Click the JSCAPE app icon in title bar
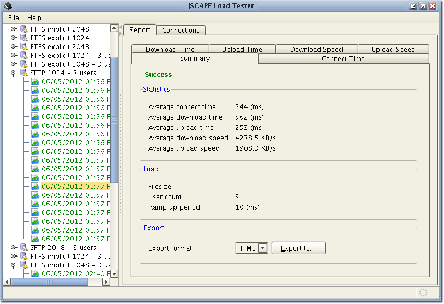444x304 pixels. click(x=8, y=5)
